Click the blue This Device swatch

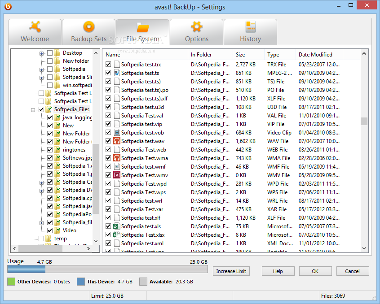pos(81,282)
